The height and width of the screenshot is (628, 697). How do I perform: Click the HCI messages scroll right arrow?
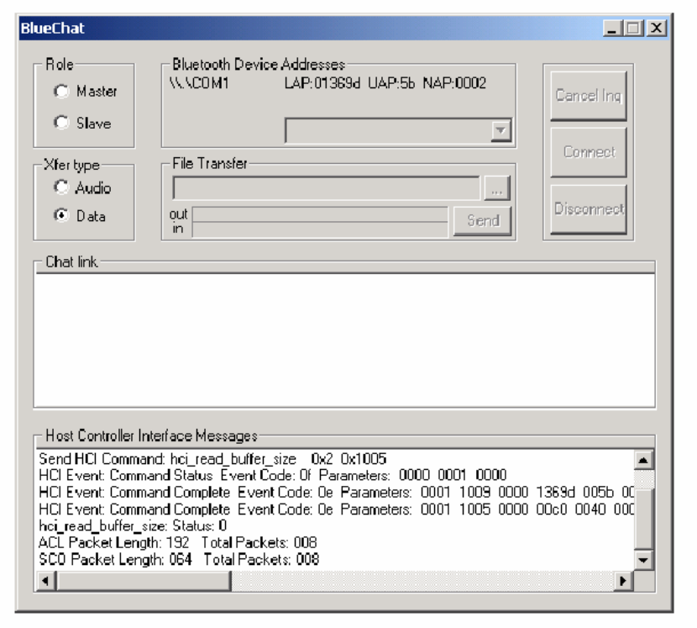click(x=623, y=581)
